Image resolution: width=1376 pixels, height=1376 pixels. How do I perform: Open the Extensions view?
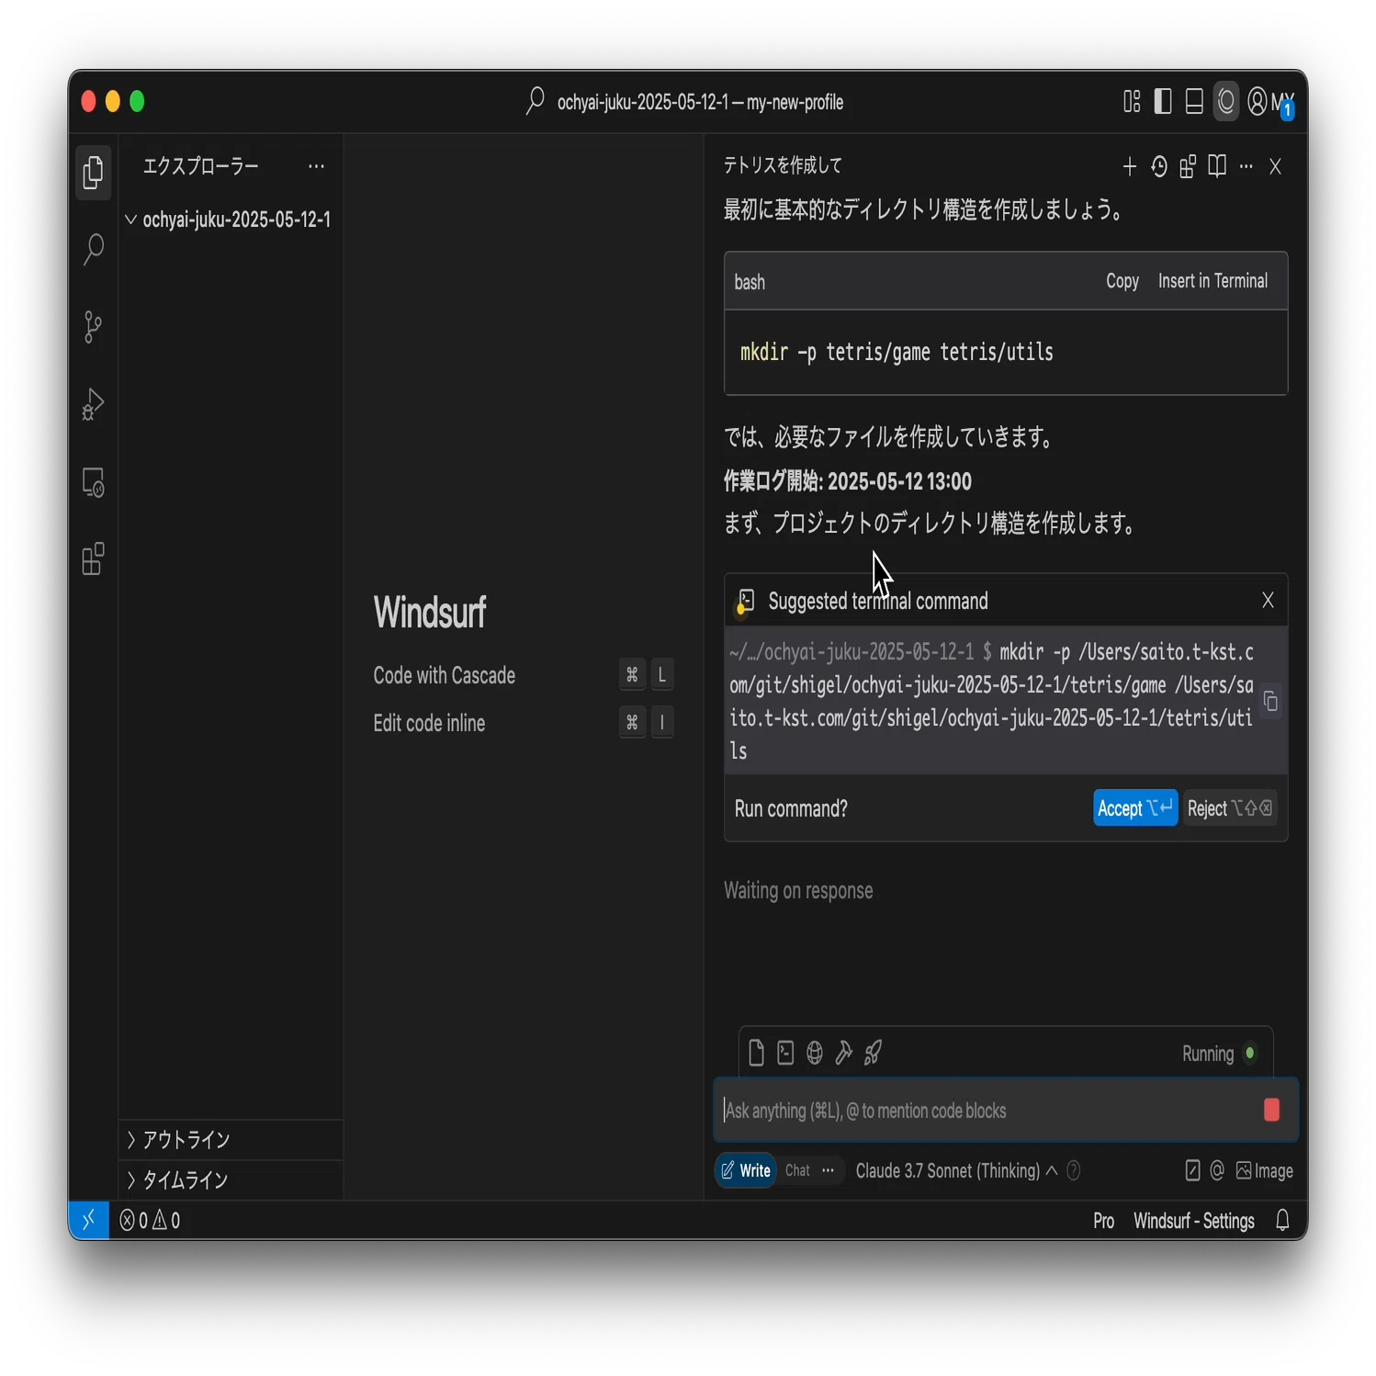pos(93,559)
